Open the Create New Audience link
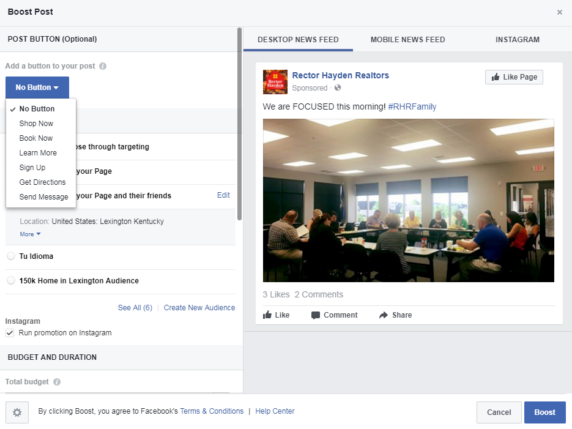Screen dimensions: 572x429 (x=199, y=308)
